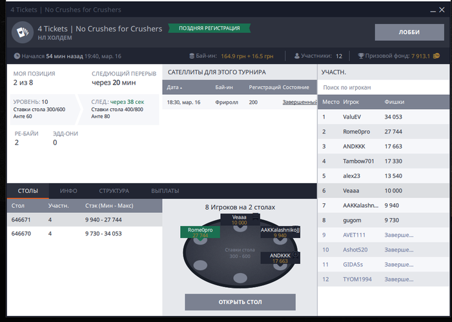This screenshot has width=452, height=322.
Task: Select player Tambow701 in participants list
Action: tap(384, 161)
